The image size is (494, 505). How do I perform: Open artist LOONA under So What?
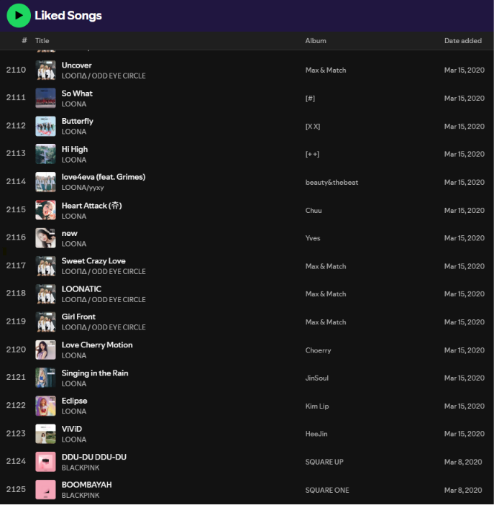coord(74,104)
